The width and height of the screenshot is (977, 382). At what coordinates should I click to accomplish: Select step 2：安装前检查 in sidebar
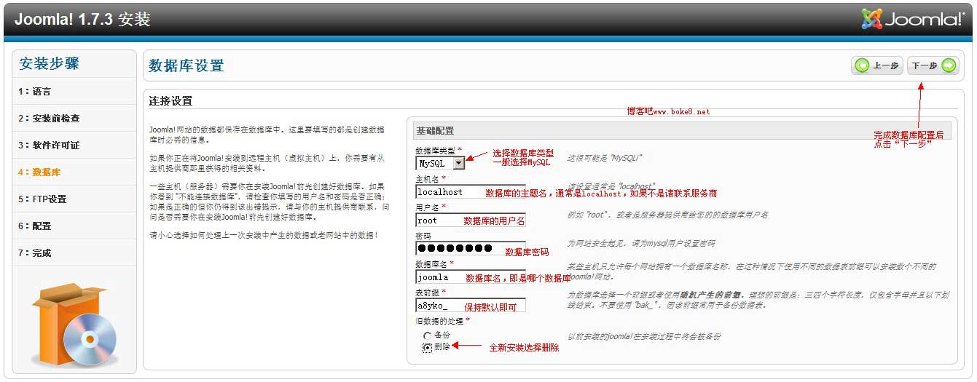point(74,118)
